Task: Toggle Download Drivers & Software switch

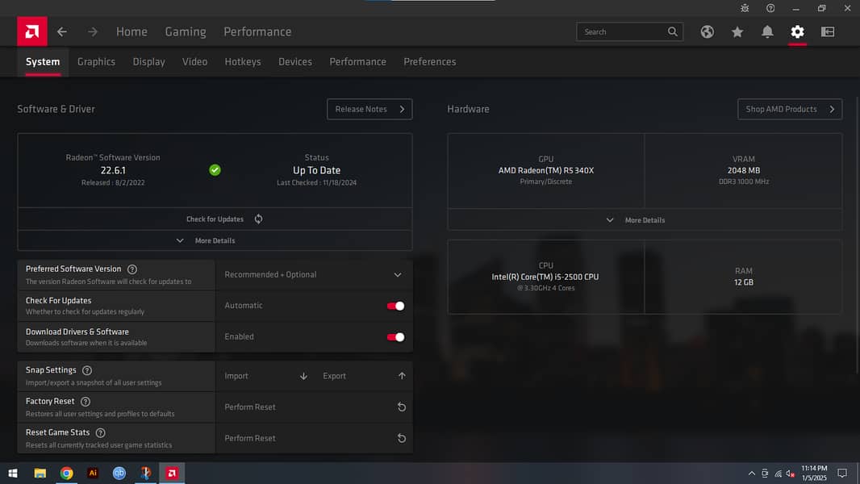Action: coord(395,337)
